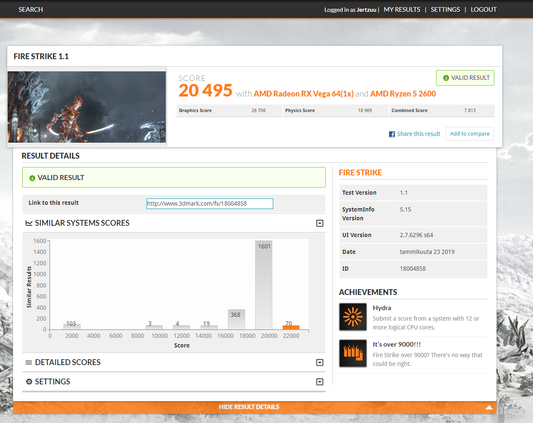533x423 pixels.
Task: Click the result link URL field
Action: click(x=209, y=204)
